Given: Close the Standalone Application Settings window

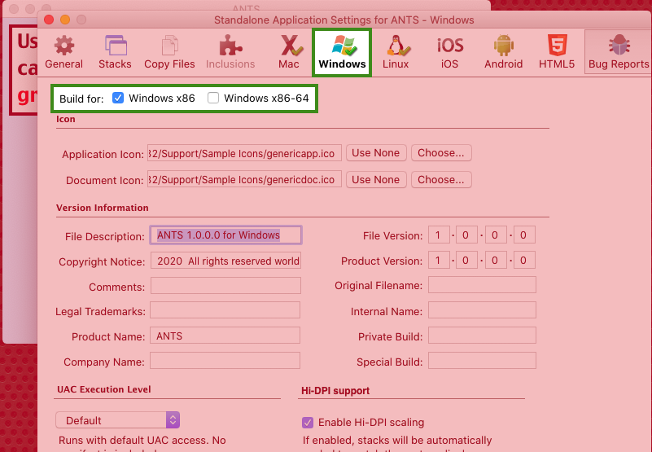Looking at the screenshot, I should [x=49, y=20].
